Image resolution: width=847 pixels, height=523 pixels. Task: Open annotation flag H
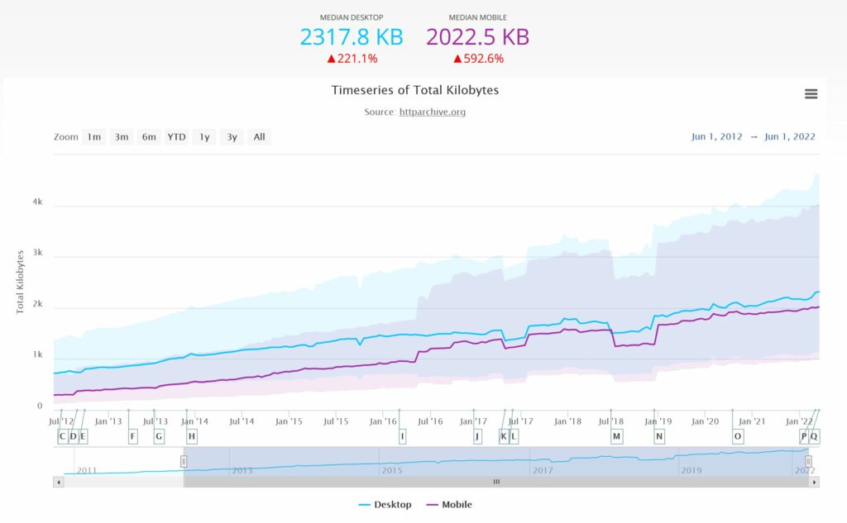pos(192,436)
